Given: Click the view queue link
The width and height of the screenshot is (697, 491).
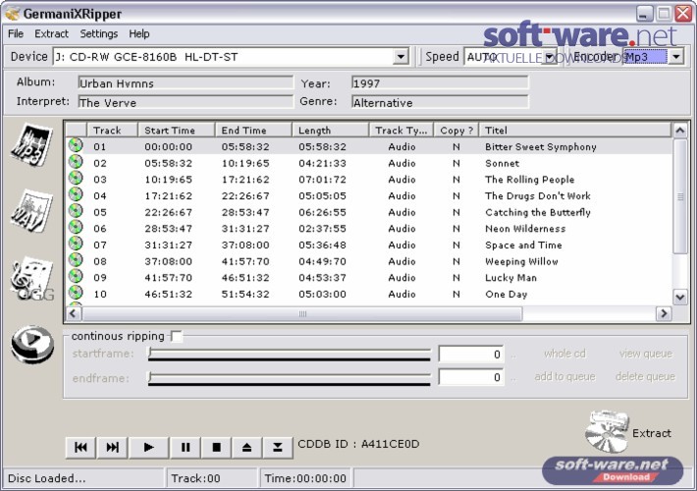Looking at the screenshot, I should 645,354.
